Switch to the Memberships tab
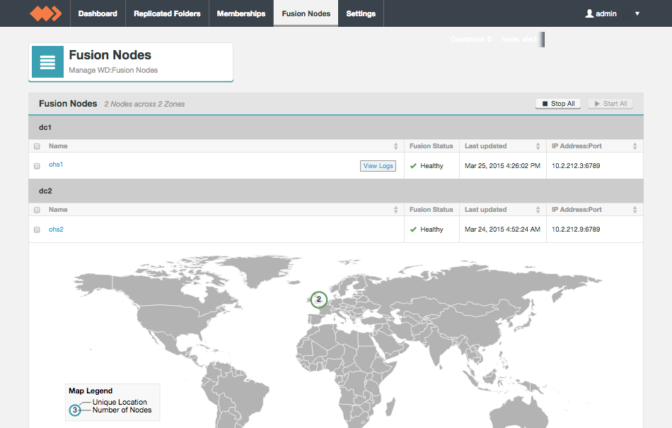This screenshot has height=428, width=672. (x=241, y=13)
